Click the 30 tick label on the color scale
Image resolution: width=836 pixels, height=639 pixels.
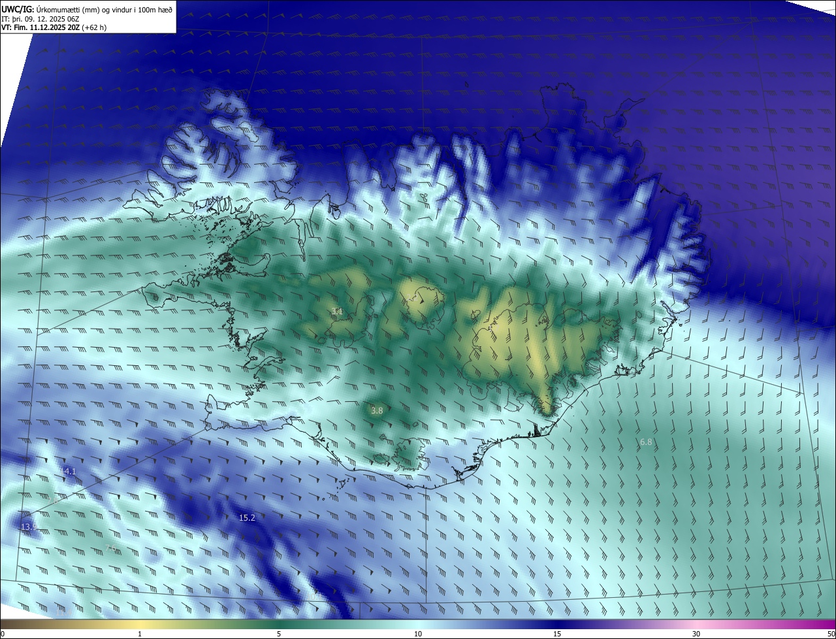[696, 634]
